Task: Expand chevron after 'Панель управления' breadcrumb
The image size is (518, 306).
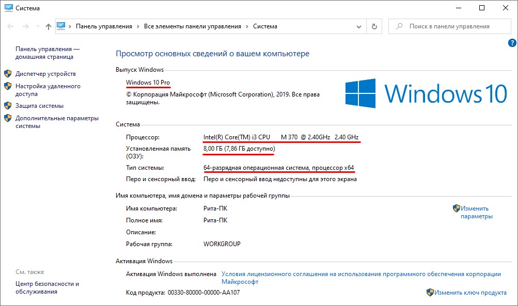Action: (138, 26)
